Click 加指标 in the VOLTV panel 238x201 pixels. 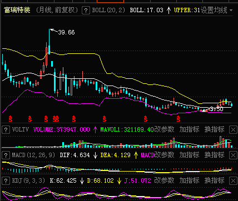(189, 129)
